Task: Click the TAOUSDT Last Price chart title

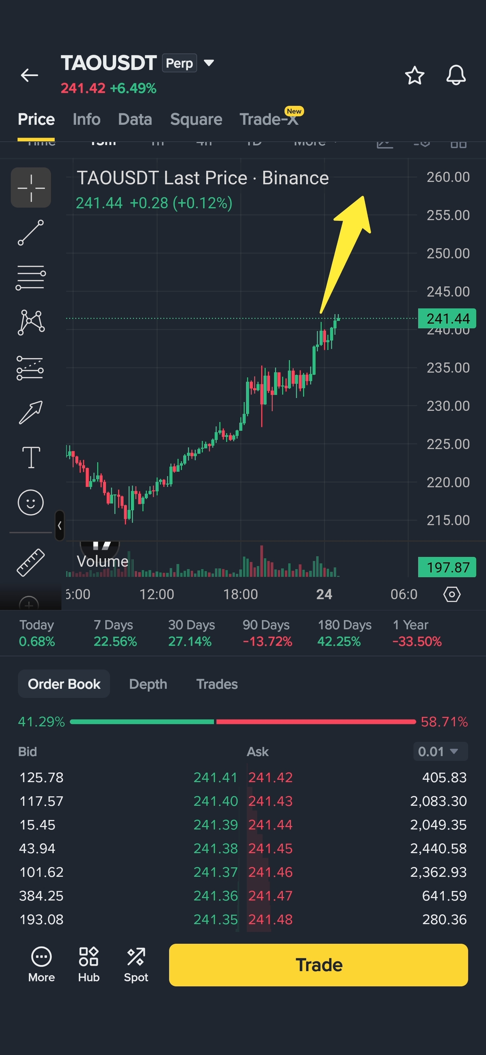Action: 203,178
